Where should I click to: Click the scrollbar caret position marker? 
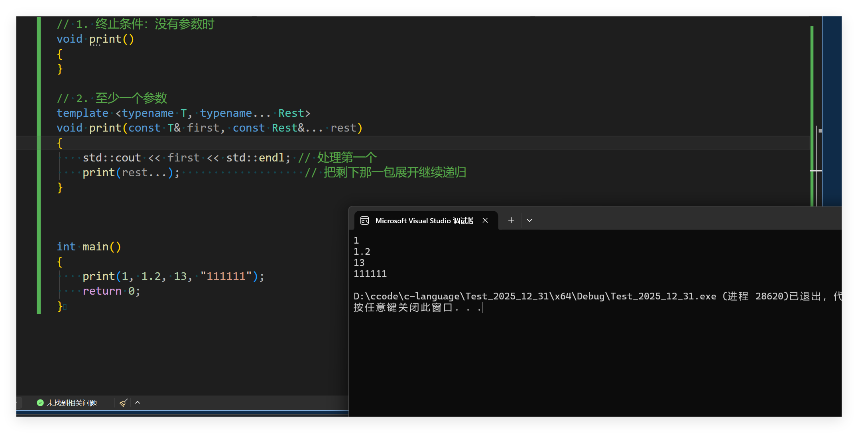pyautogui.click(x=816, y=171)
